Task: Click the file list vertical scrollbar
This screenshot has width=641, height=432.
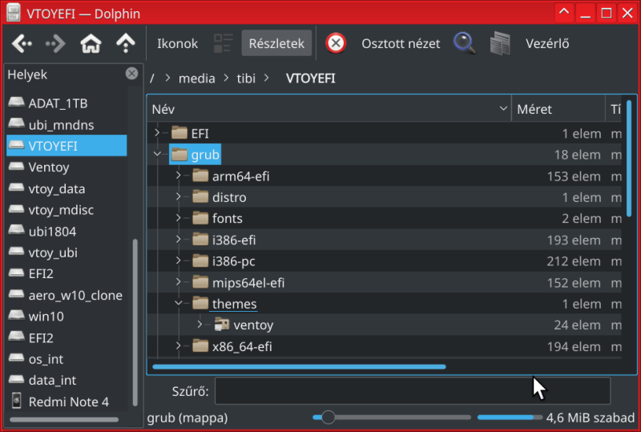Action: tap(629, 159)
